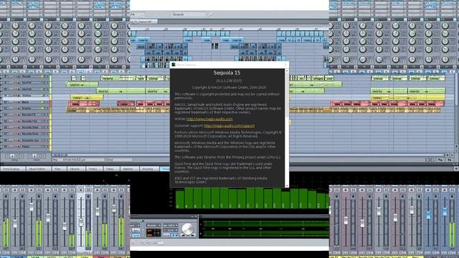Click the rightmost blue mixer fader
Screen dimensions: 459x258
pos(445,212)
